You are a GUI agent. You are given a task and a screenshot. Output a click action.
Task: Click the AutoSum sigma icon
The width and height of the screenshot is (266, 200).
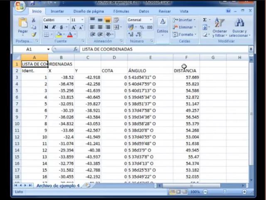[205, 20]
